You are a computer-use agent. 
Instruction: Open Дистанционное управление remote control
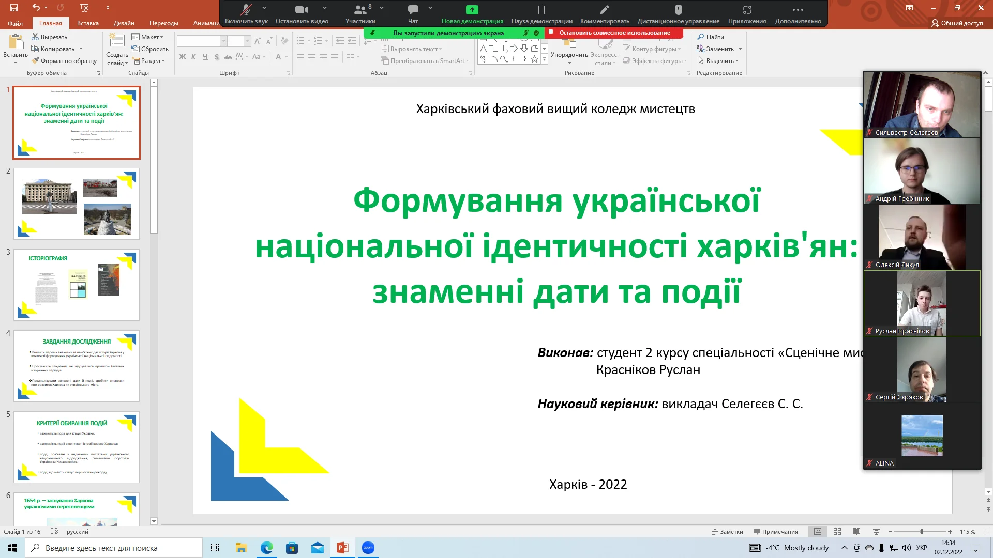(x=679, y=14)
